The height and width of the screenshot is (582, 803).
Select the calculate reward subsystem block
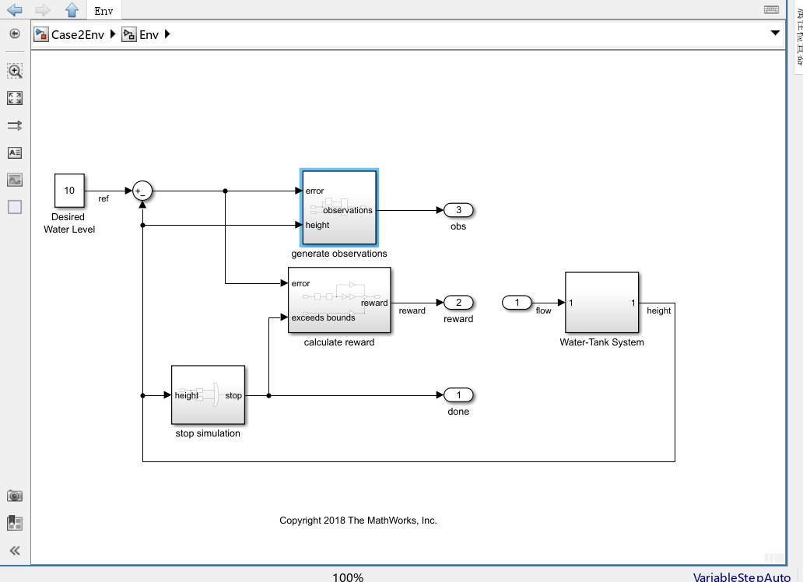click(339, 300)
